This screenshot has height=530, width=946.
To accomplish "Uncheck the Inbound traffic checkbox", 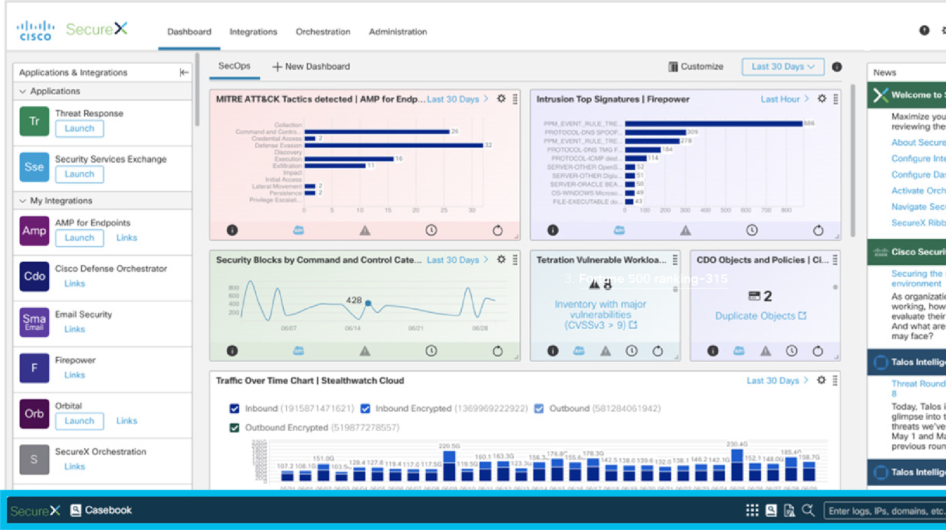I will (x=235, y=408).
